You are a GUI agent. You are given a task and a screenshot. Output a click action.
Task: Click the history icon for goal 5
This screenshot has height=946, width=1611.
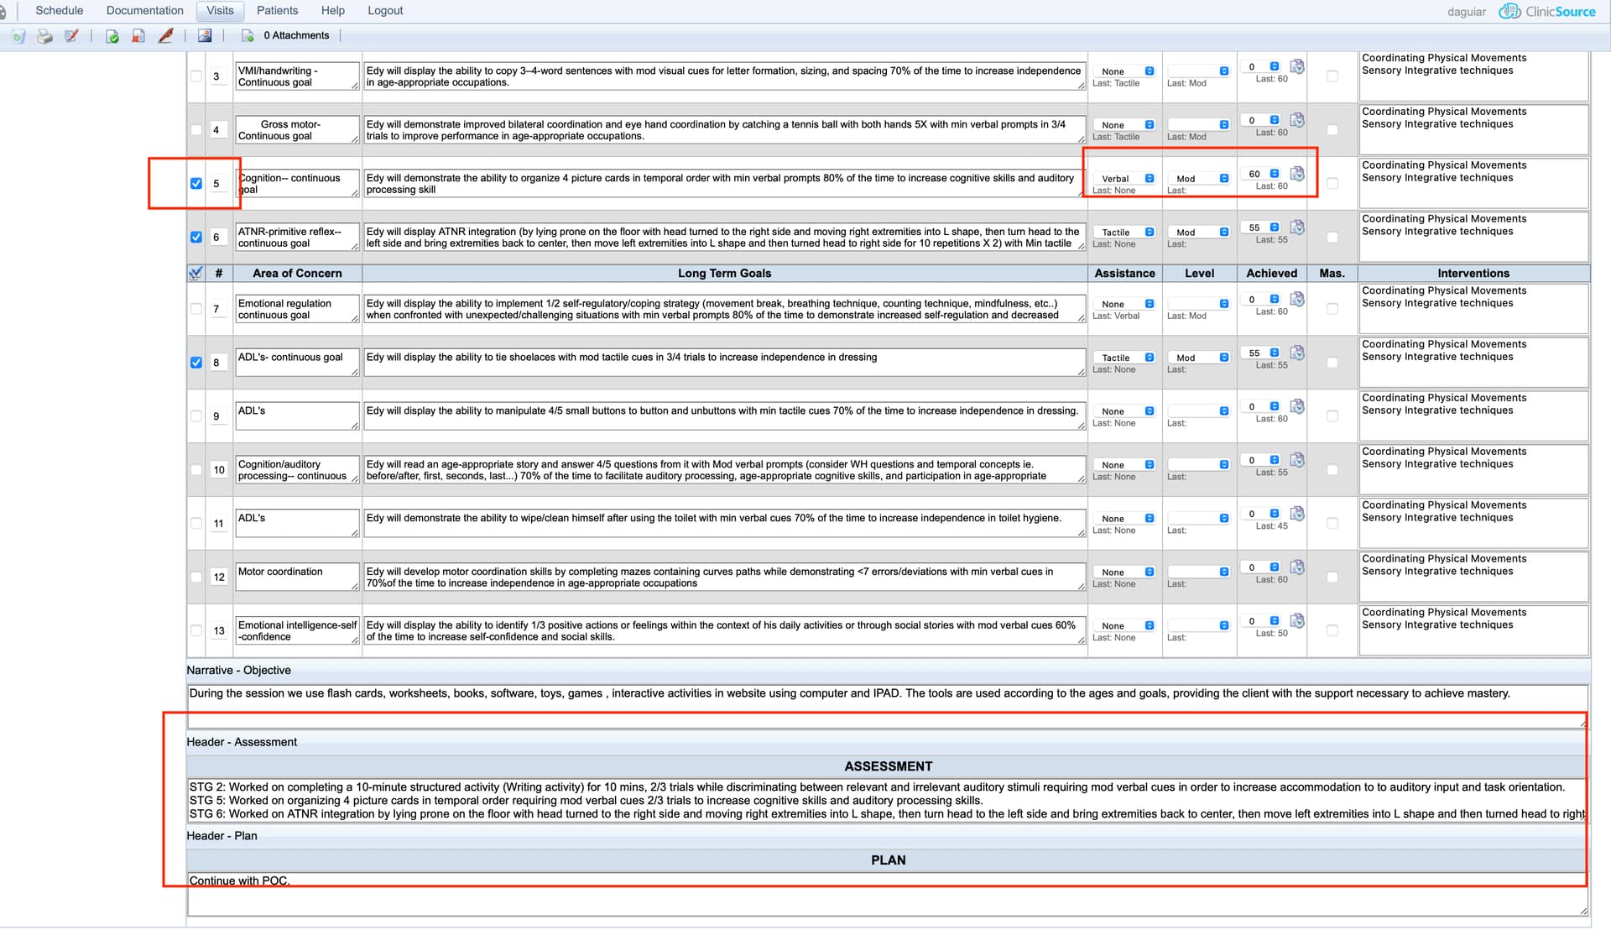tap(1297, 174)
